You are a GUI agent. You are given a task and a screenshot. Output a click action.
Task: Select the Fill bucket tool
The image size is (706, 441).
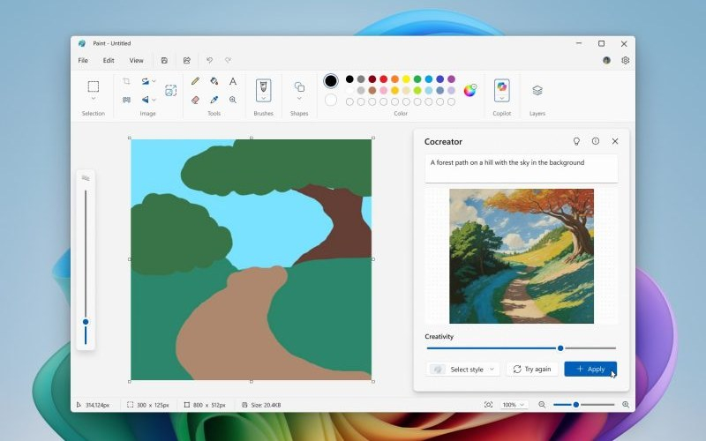tap(214, 81)
